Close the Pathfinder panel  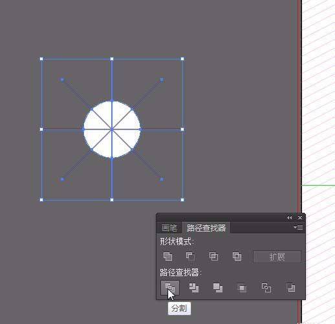click(x=300, y=218)
